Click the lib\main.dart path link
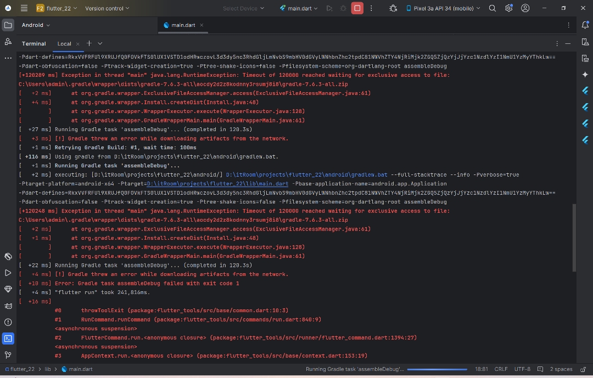Image resolution: width=593 pixels, height=378 pixels. 217,184
